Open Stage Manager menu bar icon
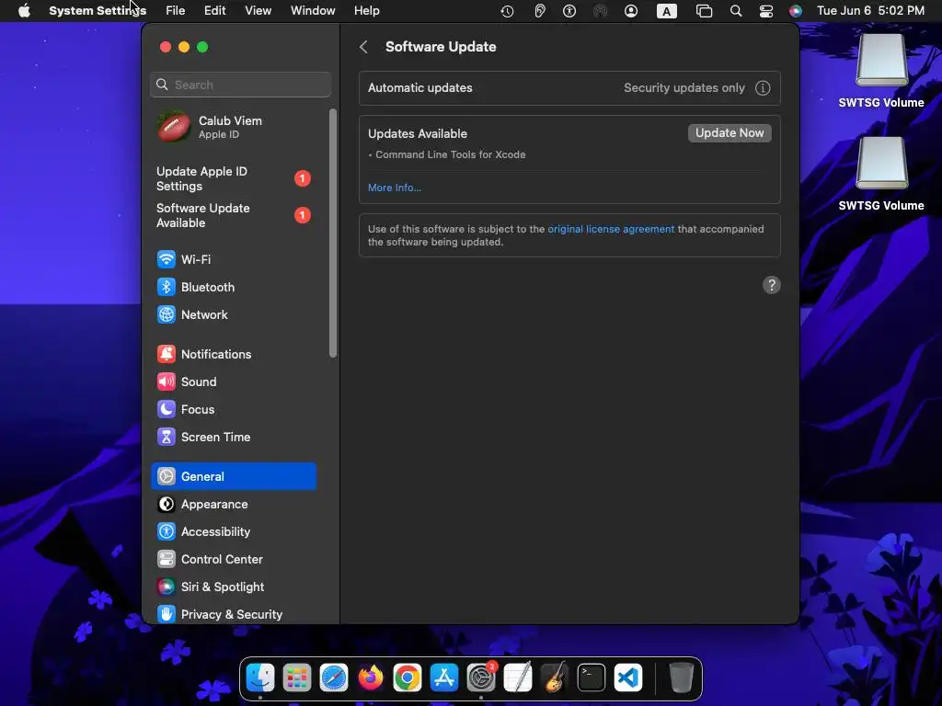Viewport: 942px width, 706px height. 704,11
